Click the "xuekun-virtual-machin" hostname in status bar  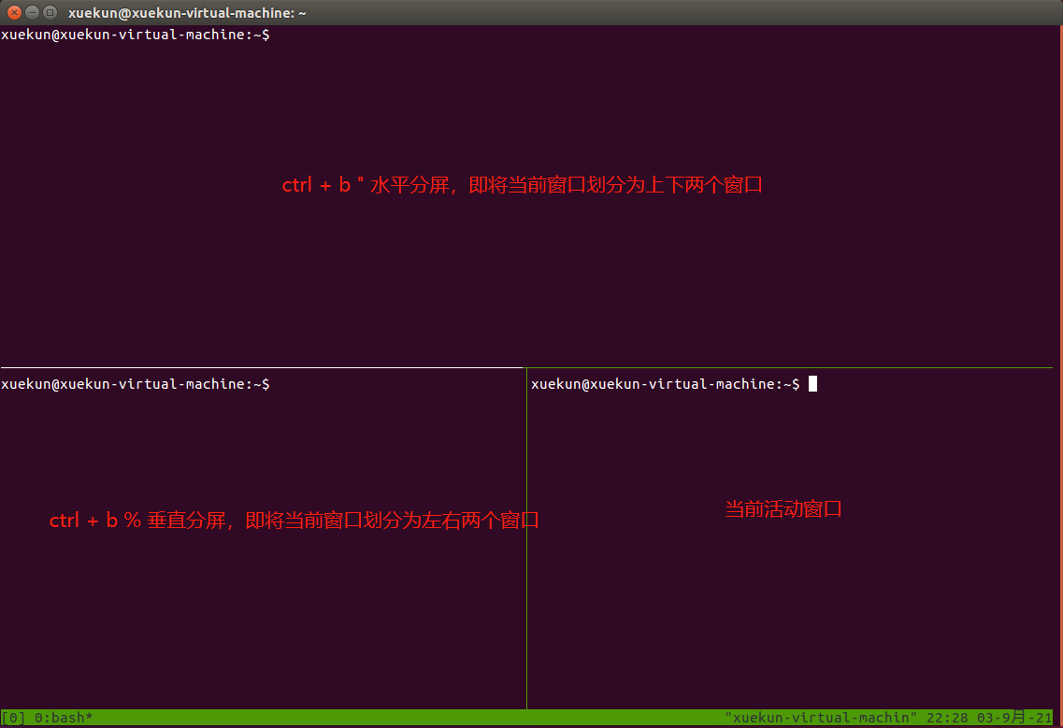[x=820, y=718]
